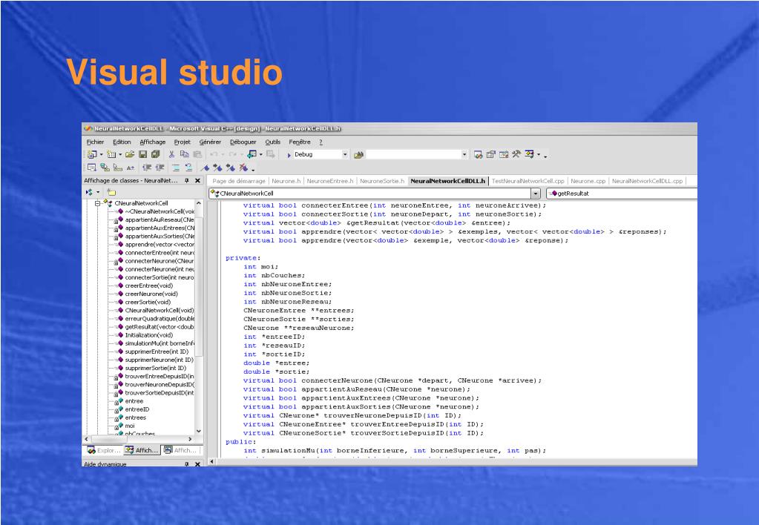The width and height of the screenshot is (759, 525).
Task: Click the Increase Indent icon
Action: [160, 168]
